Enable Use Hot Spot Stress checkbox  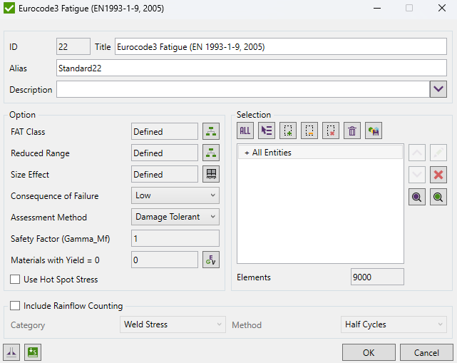pos(16,280)
